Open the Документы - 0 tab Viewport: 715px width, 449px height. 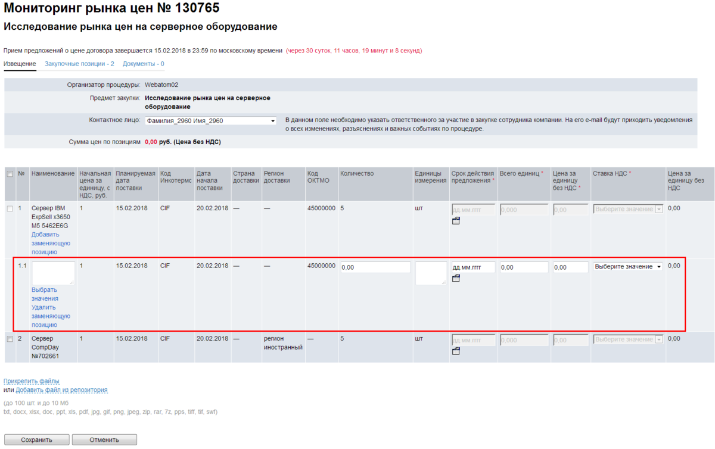tap(143, 64)
